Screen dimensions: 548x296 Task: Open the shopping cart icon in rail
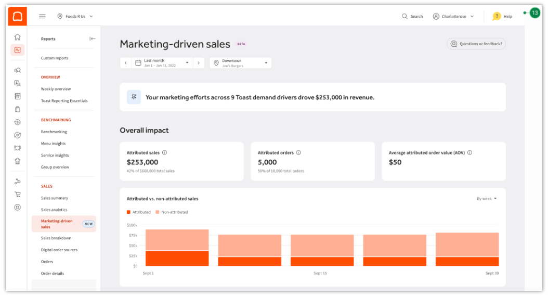coord(18,194)
